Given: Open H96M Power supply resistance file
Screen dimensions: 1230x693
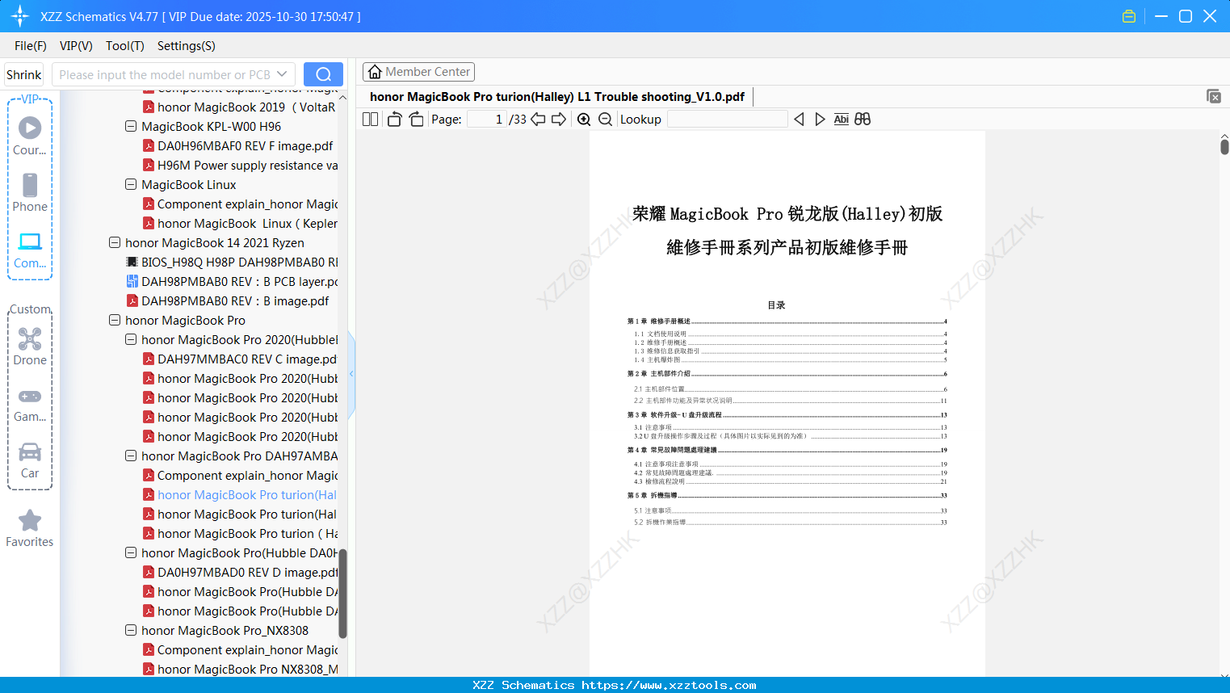Looking at the screenshot, I should [240, 166].
